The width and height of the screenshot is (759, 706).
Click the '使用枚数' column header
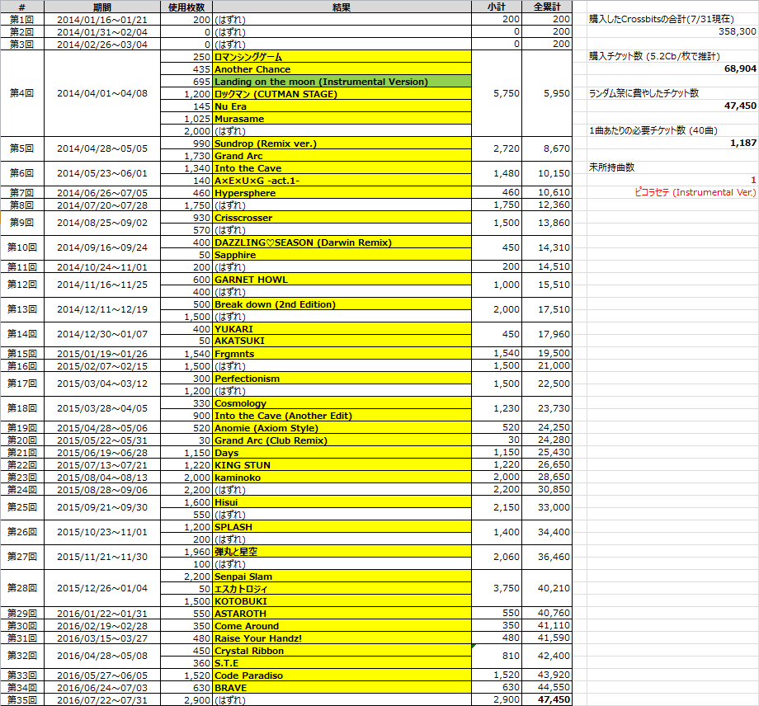pos(186,7)
